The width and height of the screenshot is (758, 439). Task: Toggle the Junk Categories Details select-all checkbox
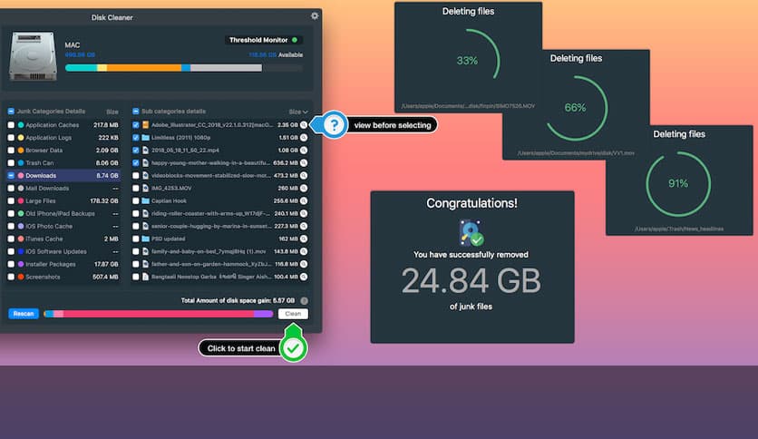coord(11,112)
